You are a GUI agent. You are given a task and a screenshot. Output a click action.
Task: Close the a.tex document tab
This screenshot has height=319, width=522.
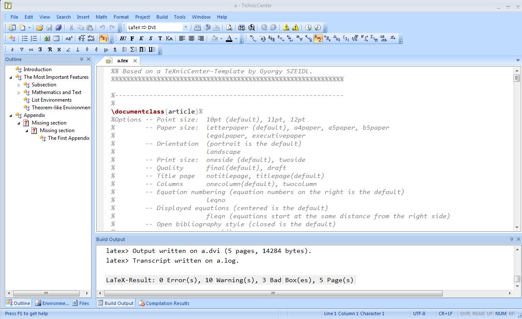[135, 61]
